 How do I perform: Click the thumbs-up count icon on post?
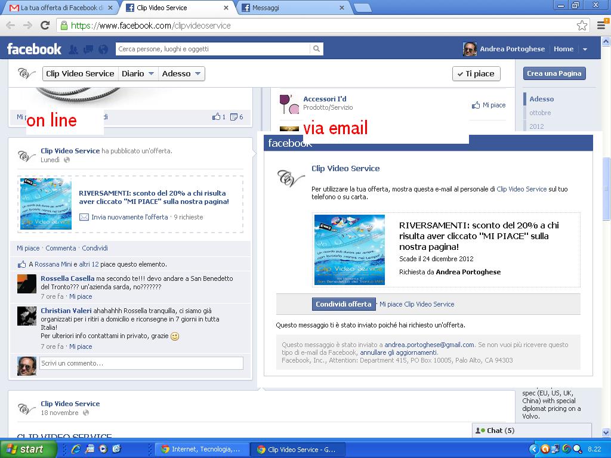coord(216,116)
